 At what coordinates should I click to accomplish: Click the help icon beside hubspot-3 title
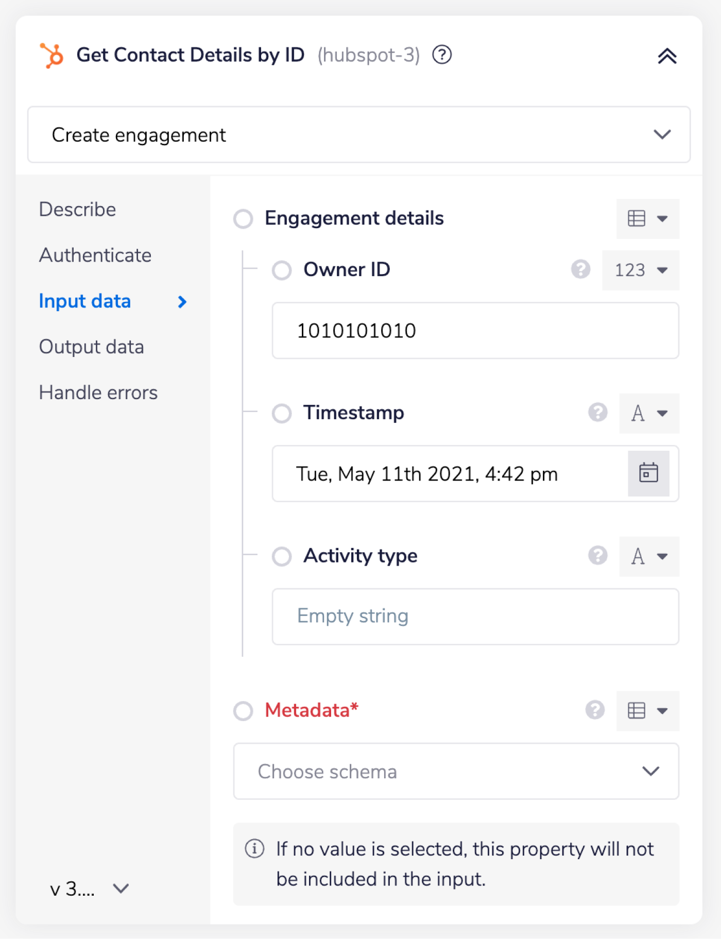click(x=441, y=55)
